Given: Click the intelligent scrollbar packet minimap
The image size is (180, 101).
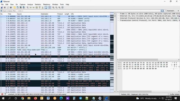Looking at the screenshot, I should tap(112, 52).
